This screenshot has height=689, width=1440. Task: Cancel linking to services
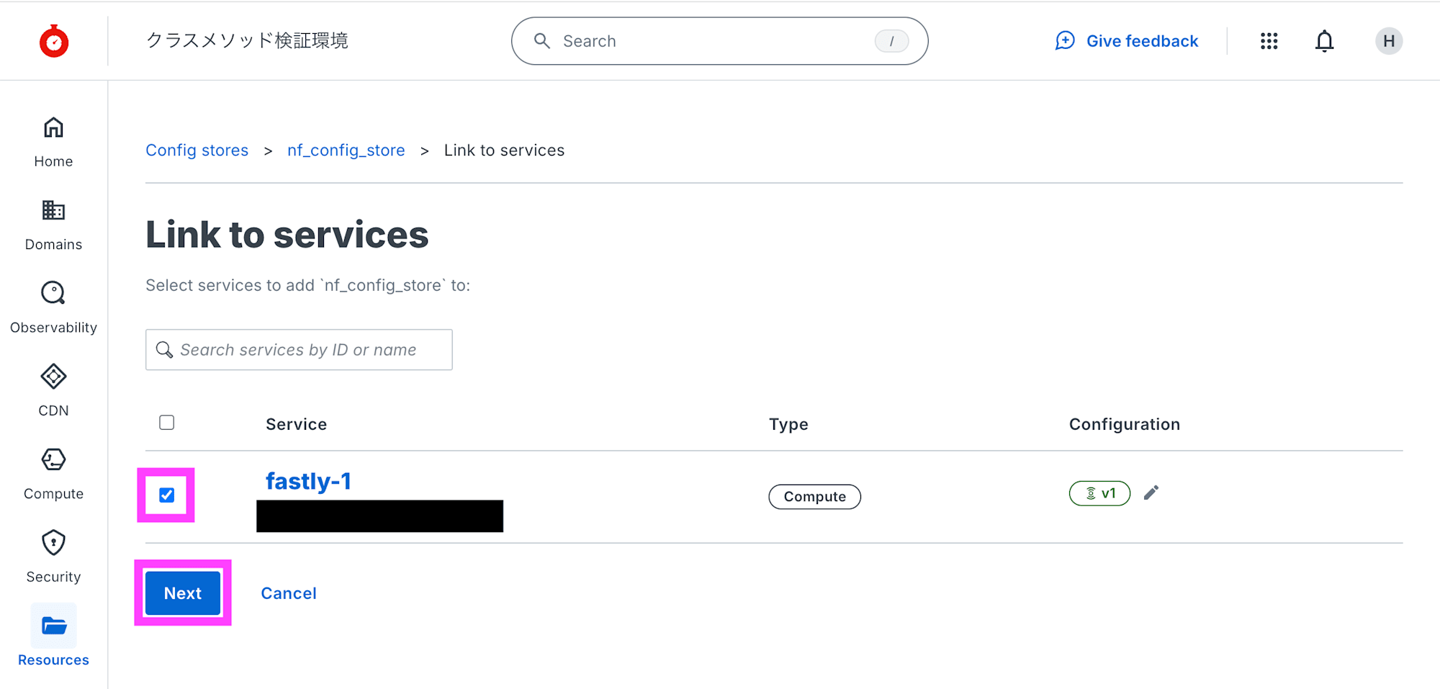[288, 593]
